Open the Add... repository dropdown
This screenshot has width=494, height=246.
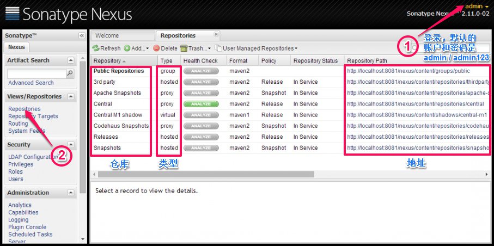[x=136, y=48]
